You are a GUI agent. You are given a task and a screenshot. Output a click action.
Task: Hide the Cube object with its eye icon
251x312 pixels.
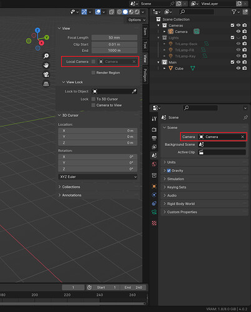click(239, 68)
